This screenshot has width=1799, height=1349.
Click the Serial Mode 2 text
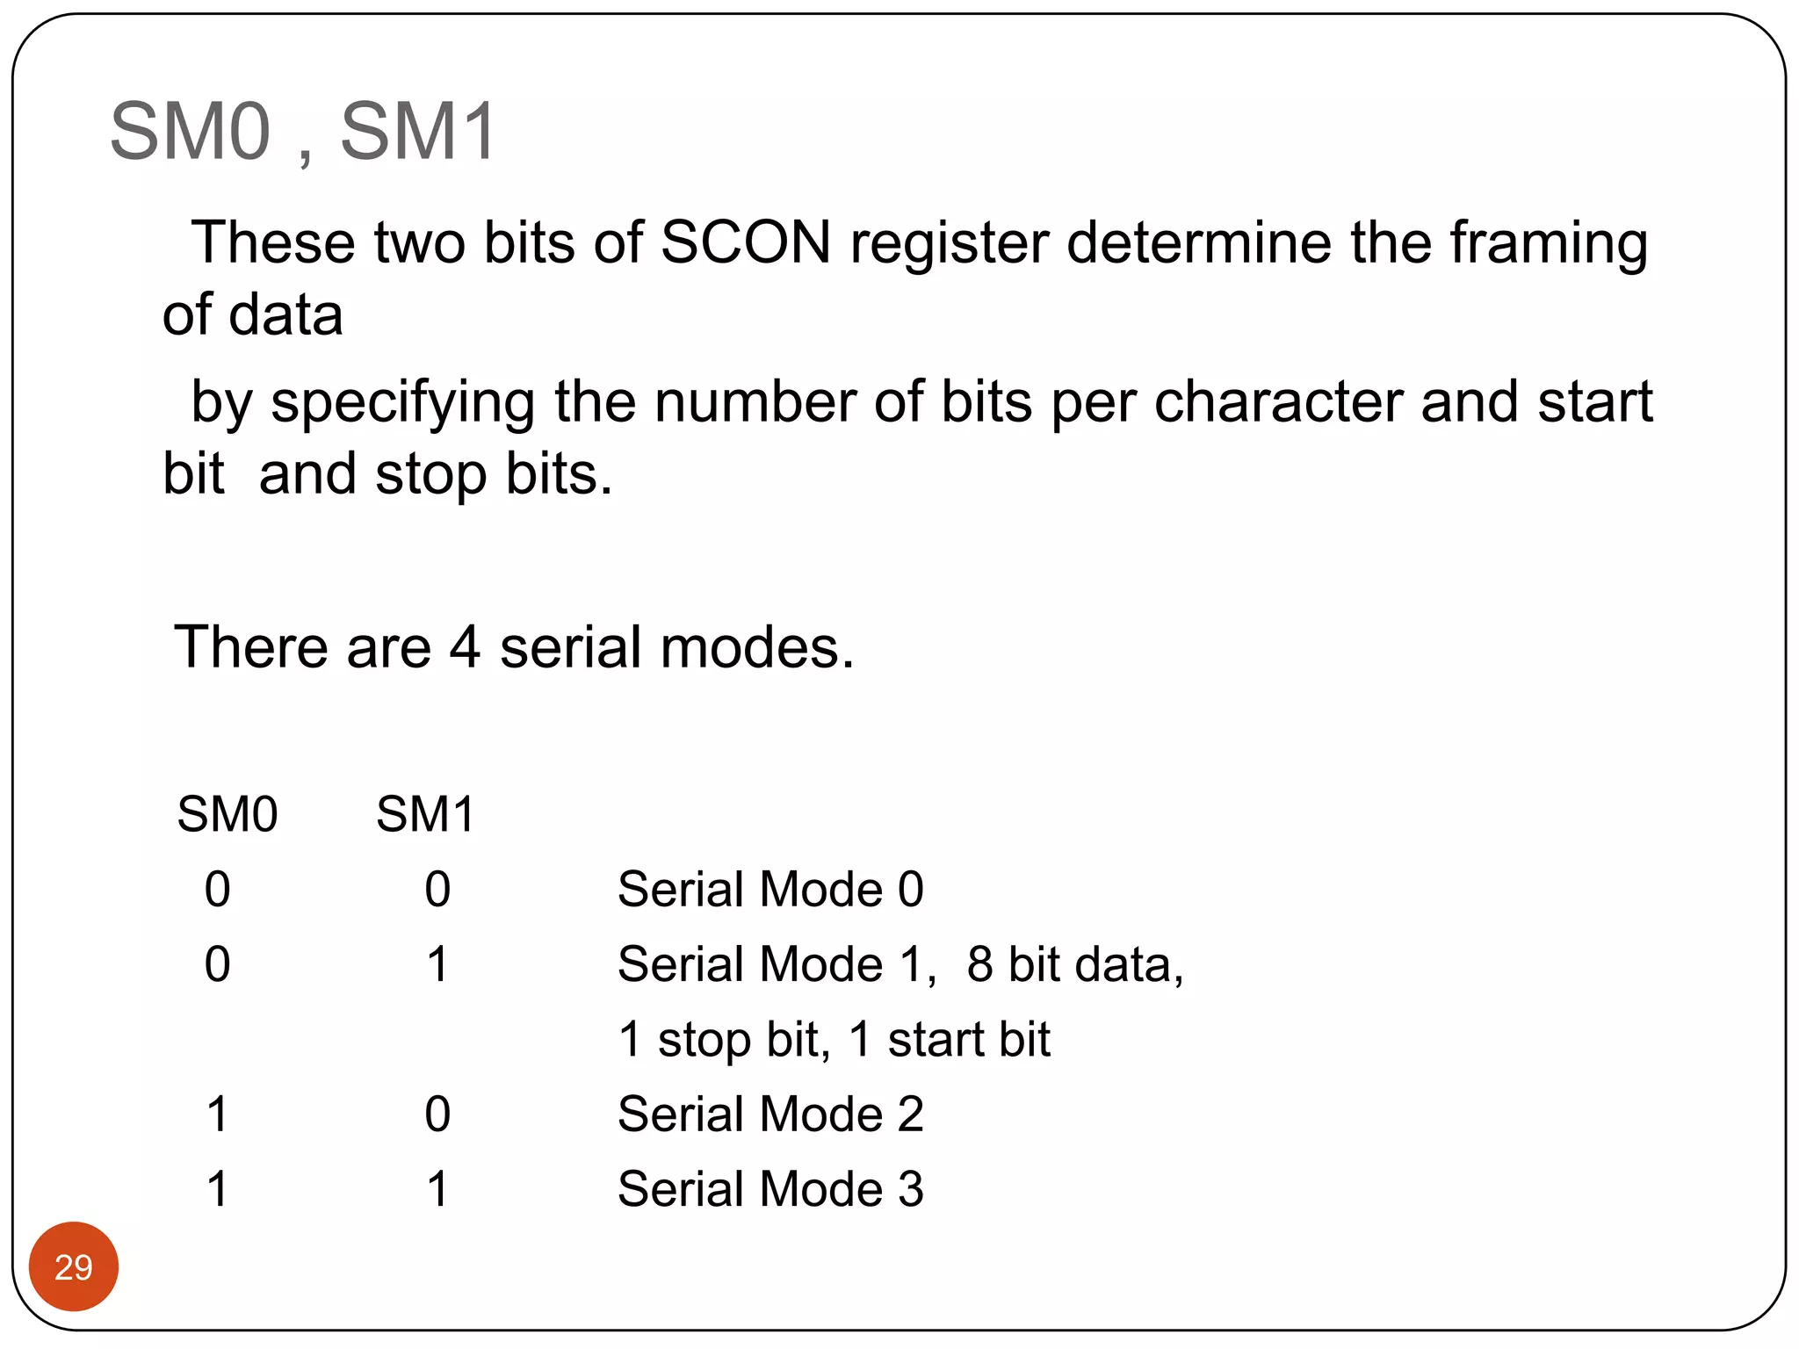770,1114
